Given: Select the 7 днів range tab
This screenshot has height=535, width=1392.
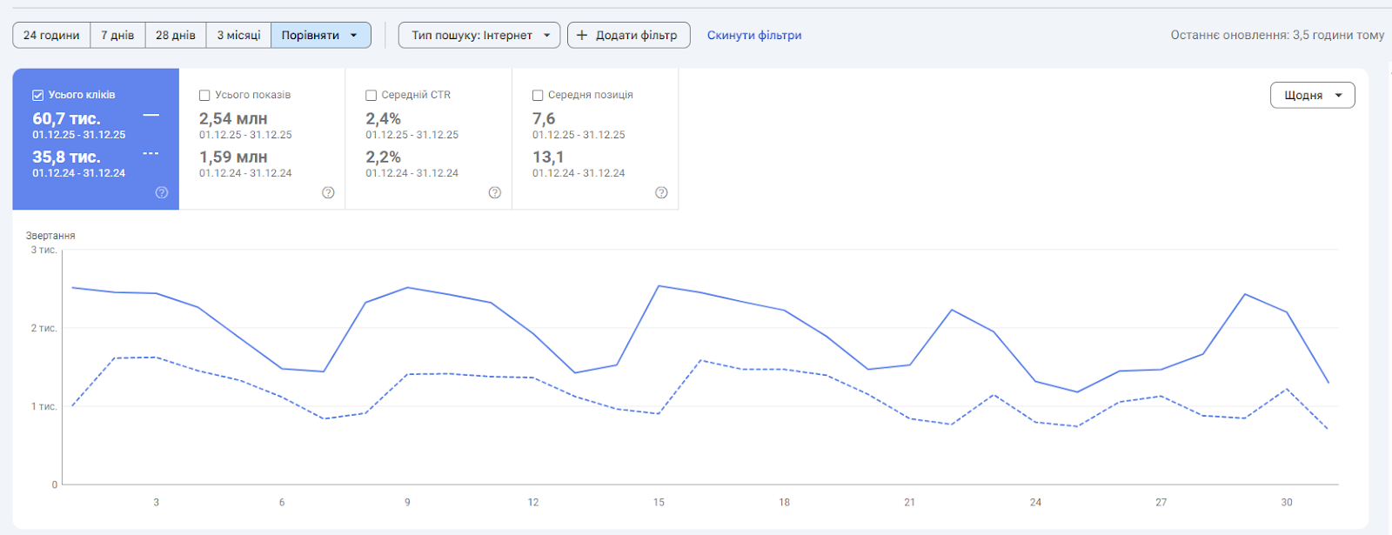Looking at the screenshot, I should (117, 35).
